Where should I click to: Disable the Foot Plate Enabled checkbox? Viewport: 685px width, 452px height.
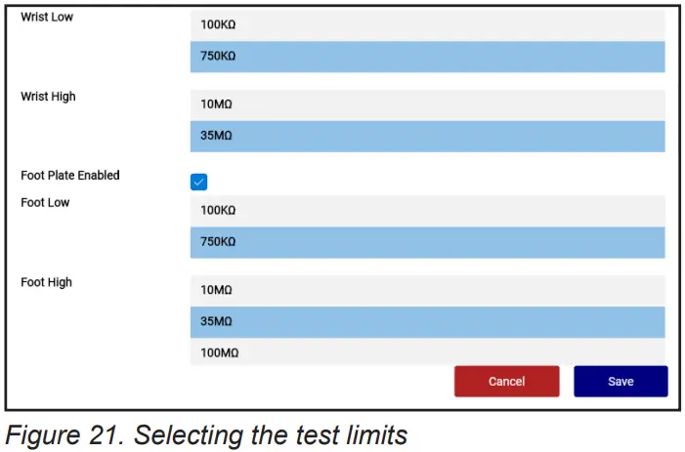tap(198, 182)
